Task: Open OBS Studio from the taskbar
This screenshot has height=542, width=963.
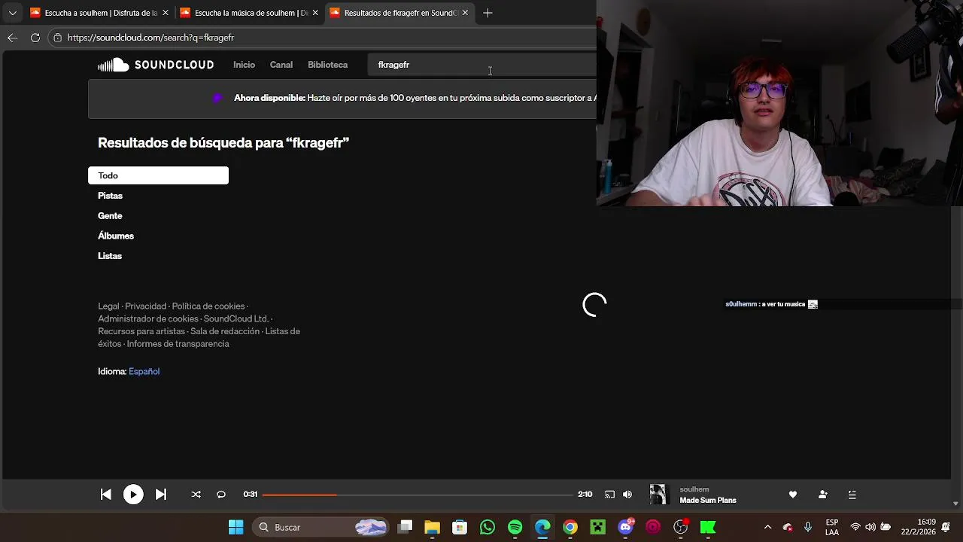Action: 680,527
